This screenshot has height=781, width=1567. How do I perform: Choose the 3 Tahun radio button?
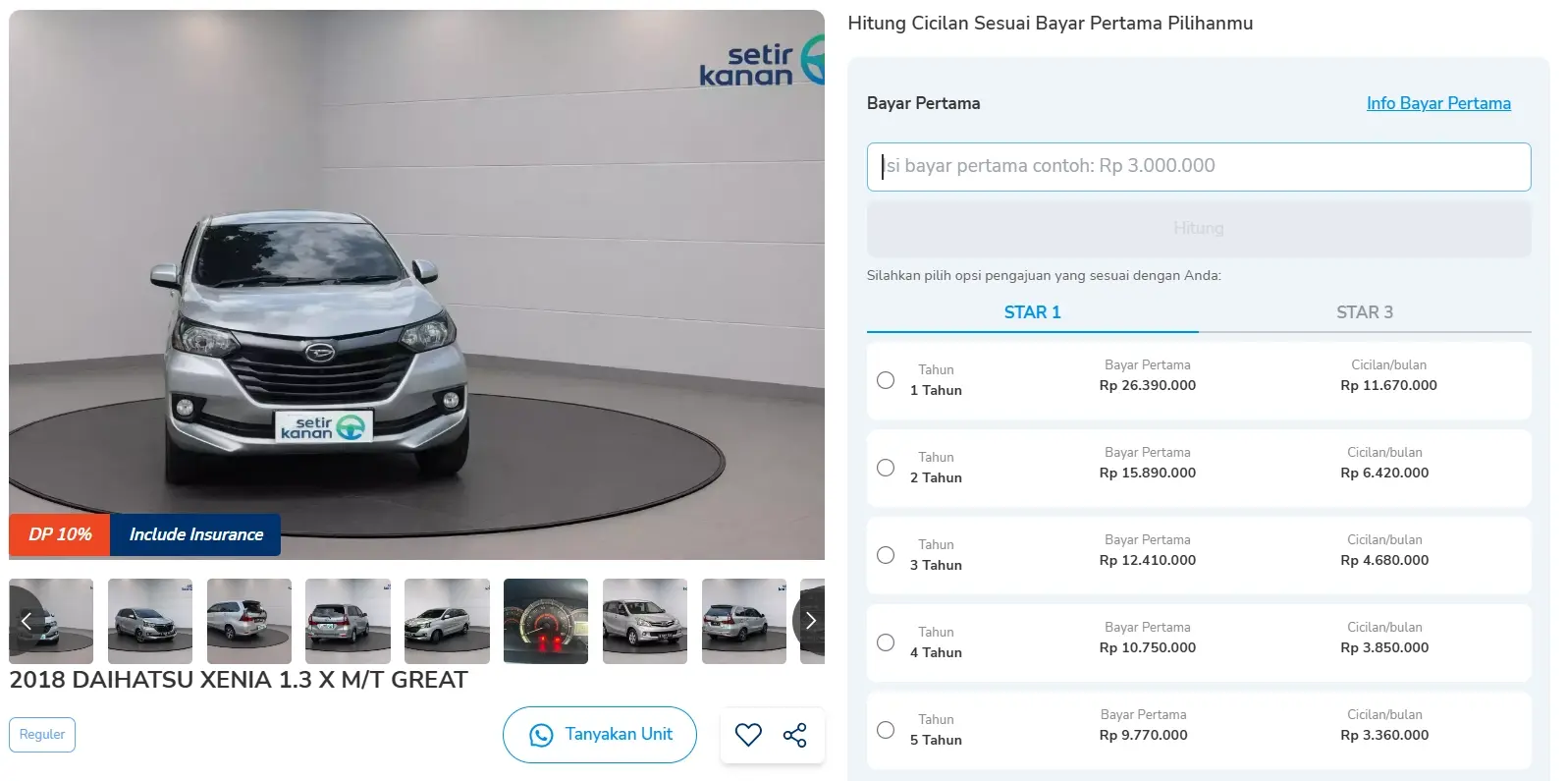click(886, 555)
